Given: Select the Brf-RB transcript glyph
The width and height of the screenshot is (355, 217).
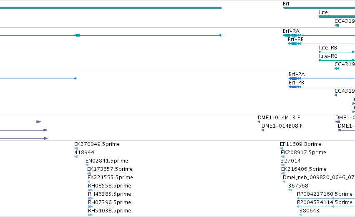Looking at the screenshot, I should coord(321,44).
